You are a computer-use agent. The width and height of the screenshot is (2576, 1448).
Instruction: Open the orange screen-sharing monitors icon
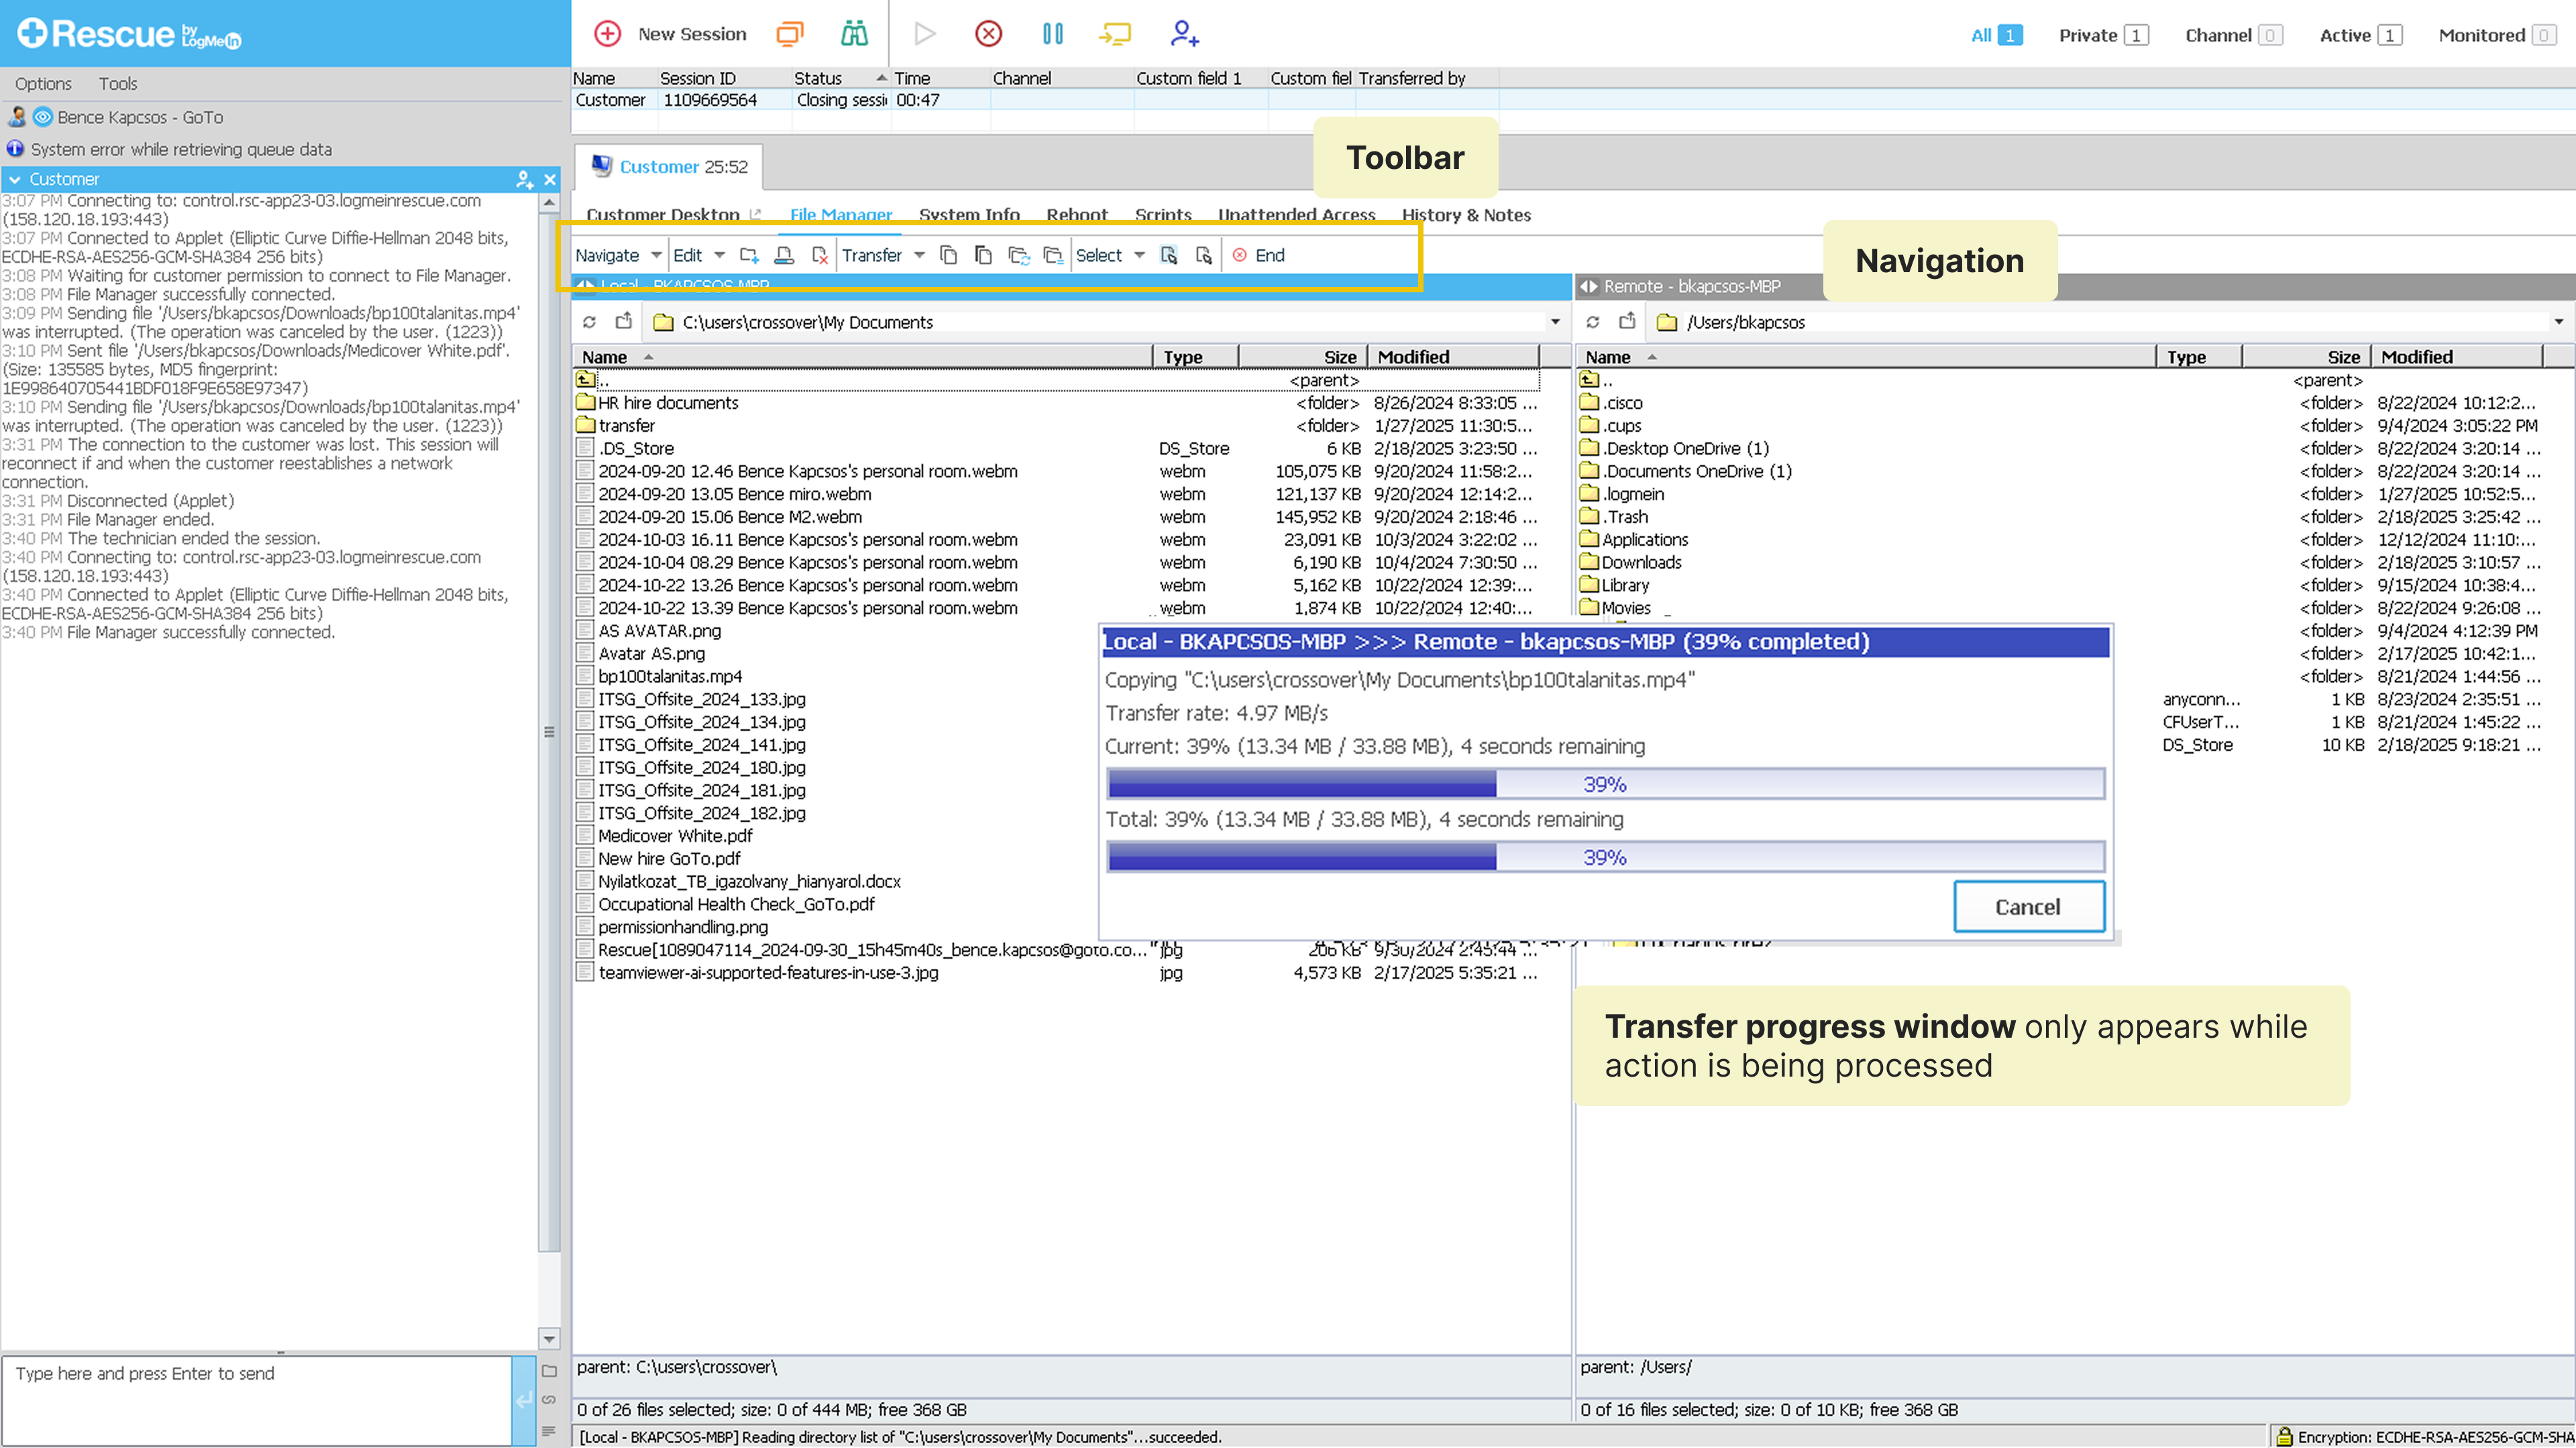pos(789,34)
